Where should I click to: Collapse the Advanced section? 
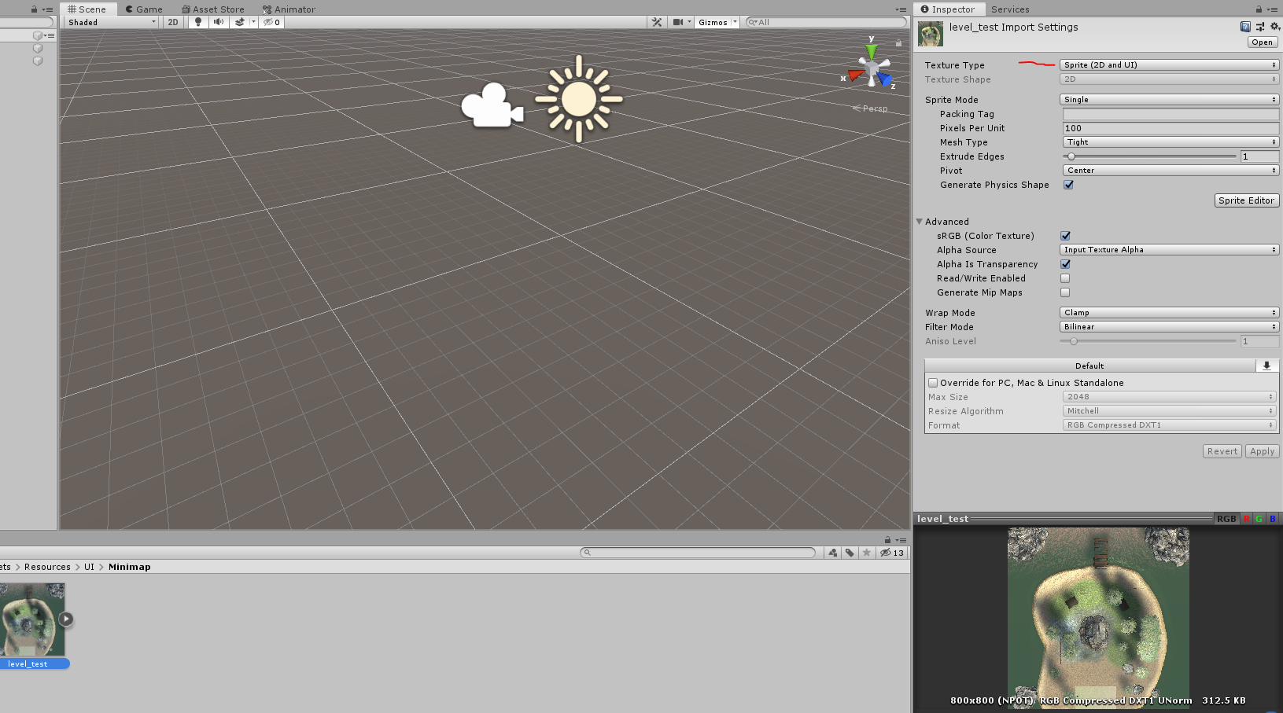(x=919, y=222)
